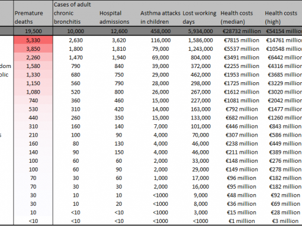Screen dimensions: 302x226
Task: Click the total asthma attacks cell 458,000
Action: 160,31
